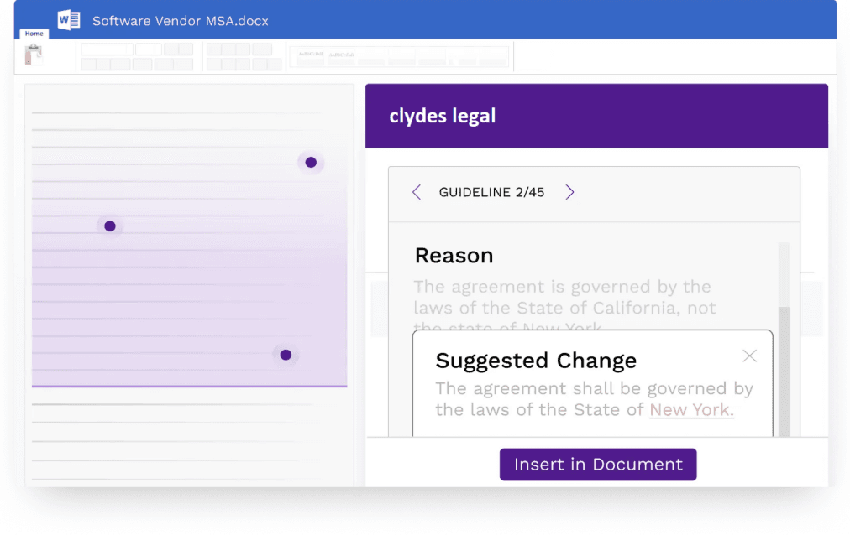The height and width of the screenshot is (535, 850).
Task: Click the lower purple marker in document
Action: [x=286, y=355]
